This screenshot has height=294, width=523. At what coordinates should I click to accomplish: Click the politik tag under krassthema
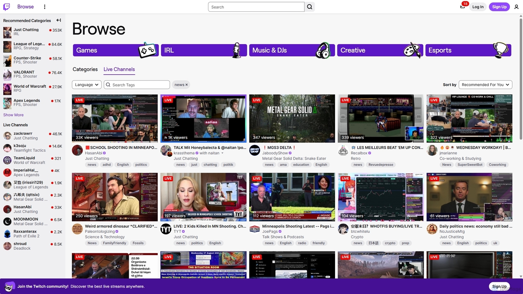pos(228,165)
